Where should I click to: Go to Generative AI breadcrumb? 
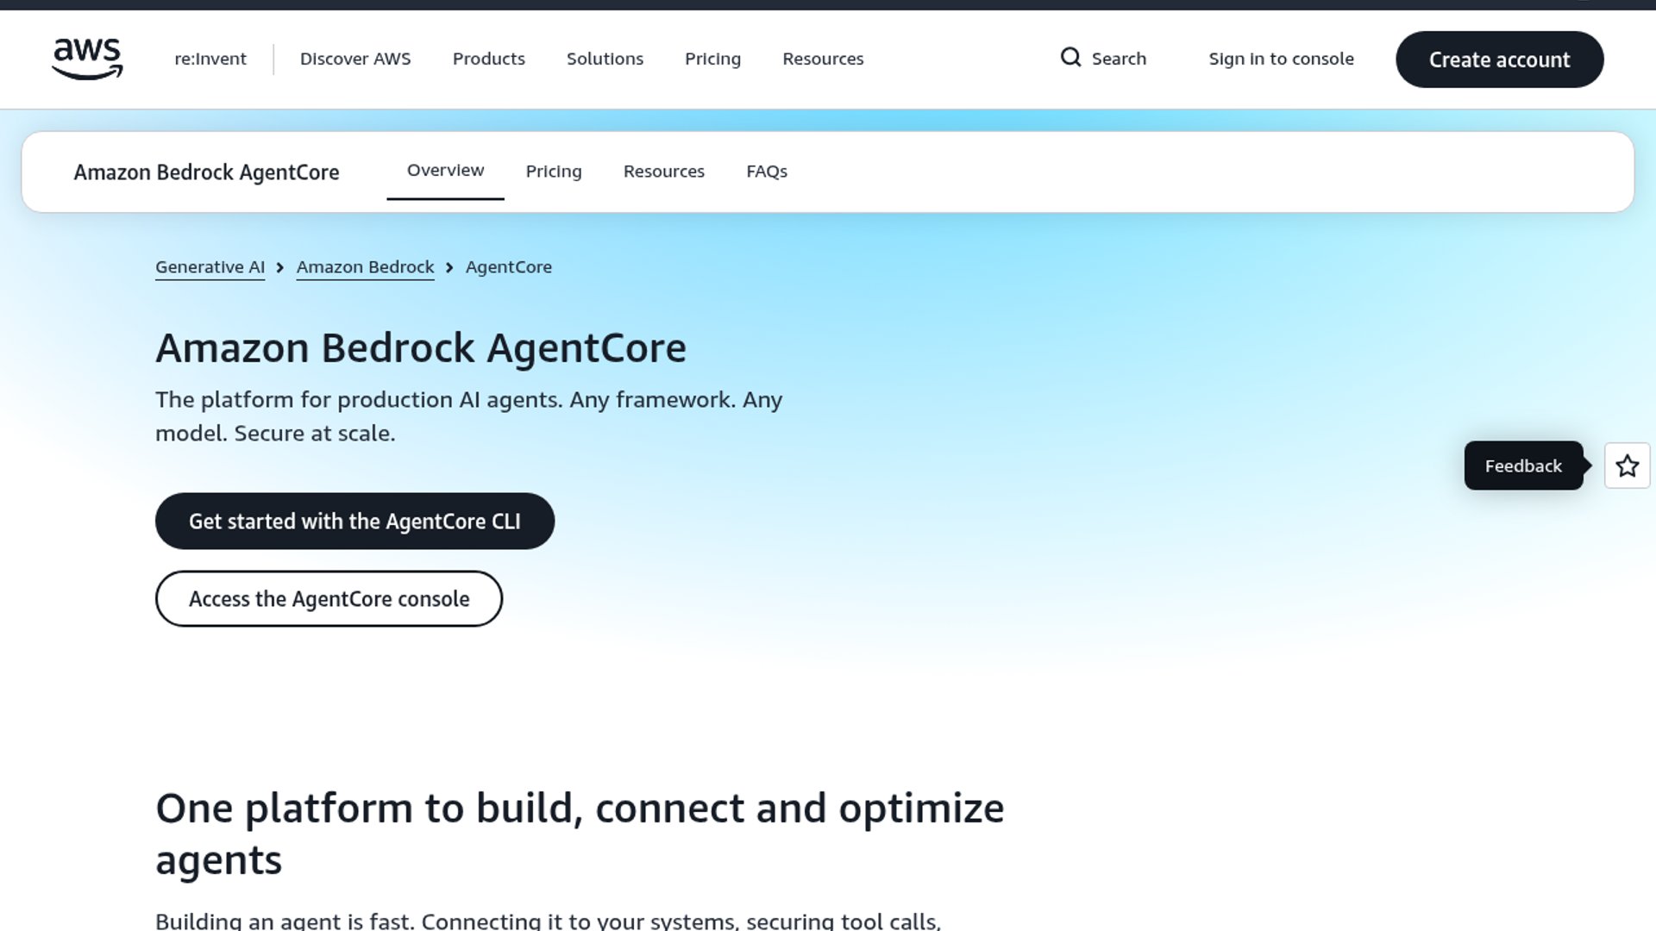point(210,267)
